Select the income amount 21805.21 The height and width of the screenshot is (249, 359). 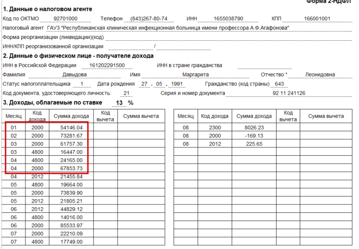tap(71, 201)
